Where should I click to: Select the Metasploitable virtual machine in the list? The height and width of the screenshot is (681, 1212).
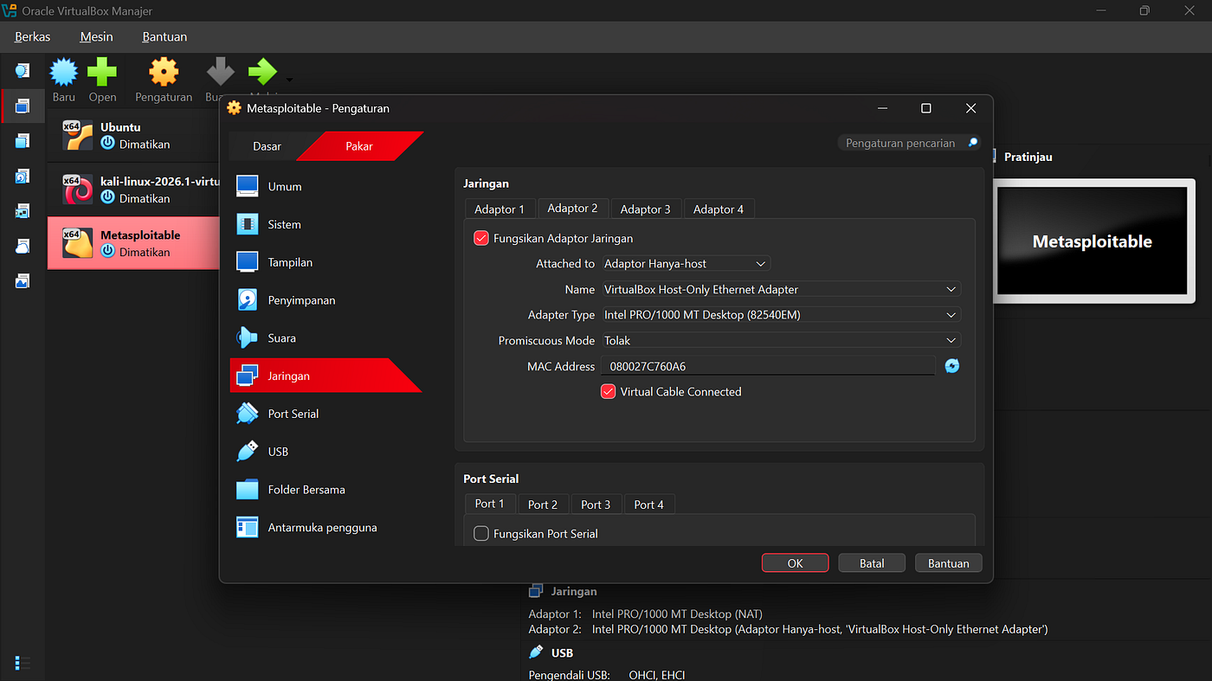(x=133, y=243)
